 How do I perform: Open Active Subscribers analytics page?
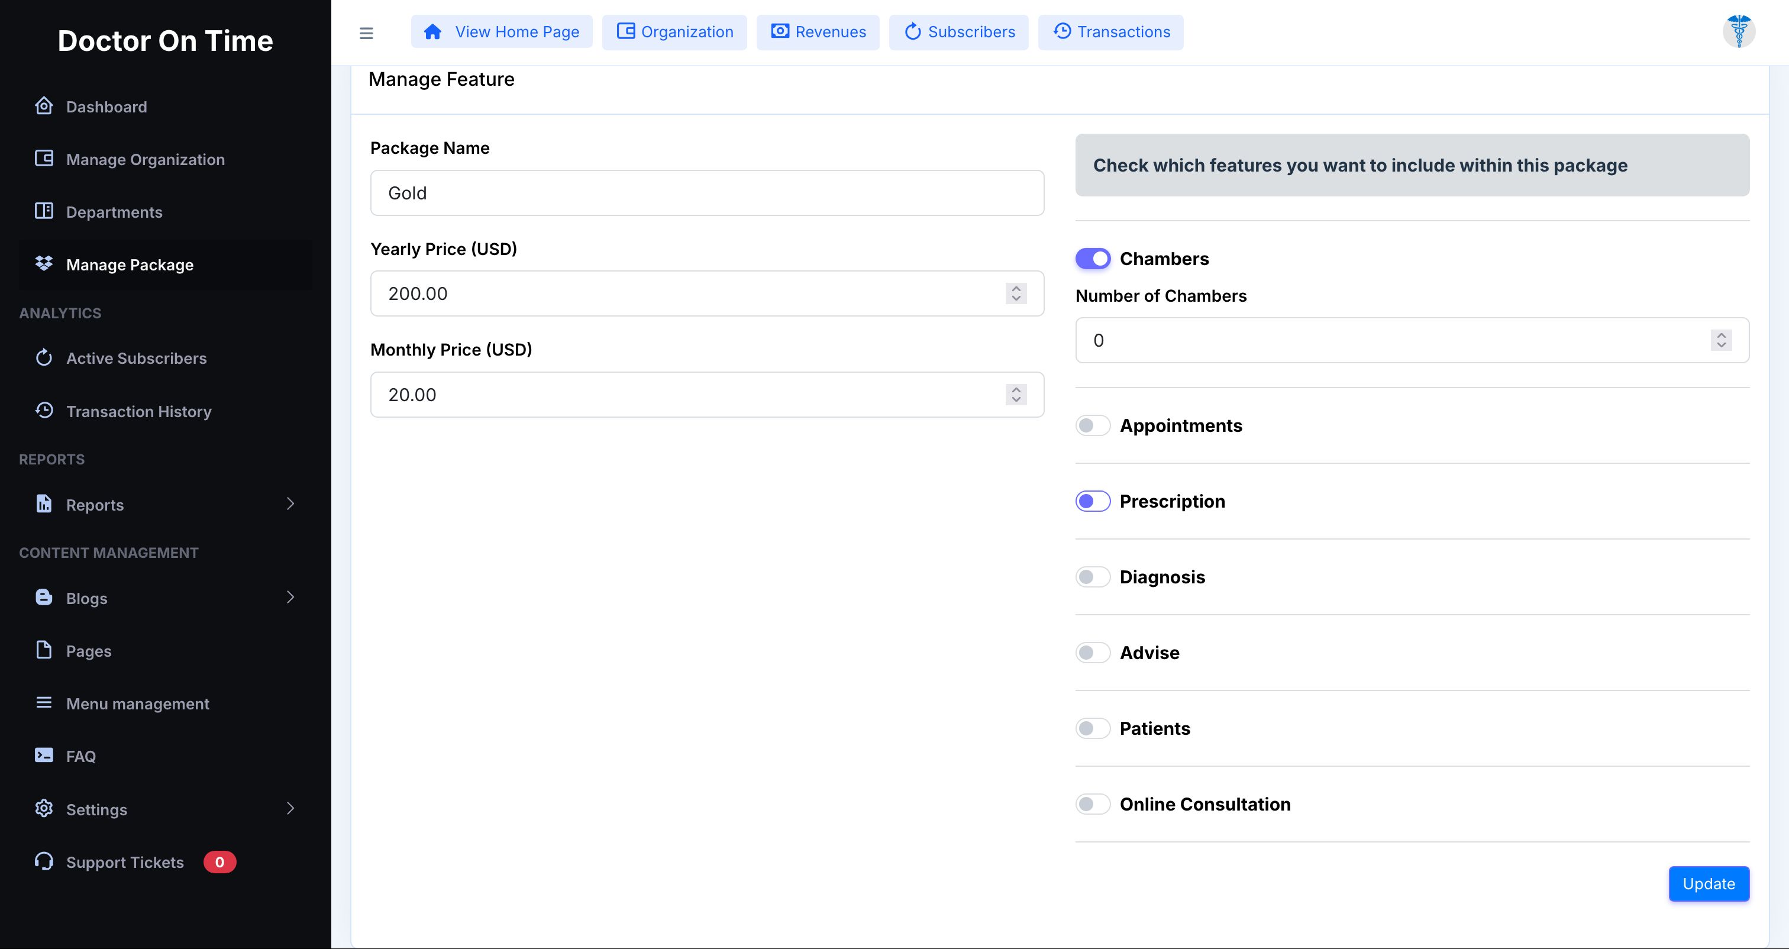(165, 359)
